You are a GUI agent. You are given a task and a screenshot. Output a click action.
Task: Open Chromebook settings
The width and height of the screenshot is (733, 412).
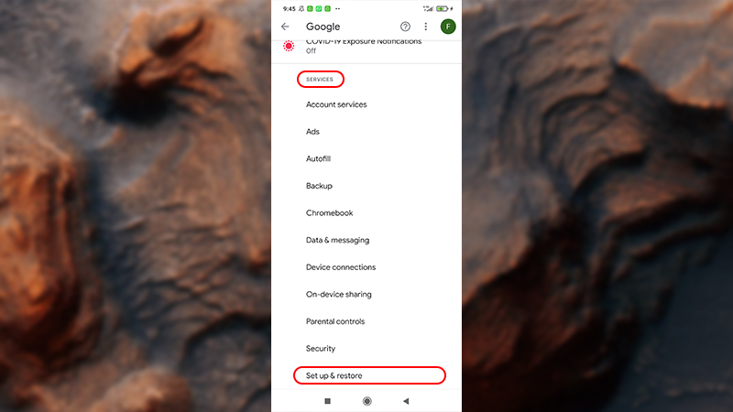coord(366,213)
